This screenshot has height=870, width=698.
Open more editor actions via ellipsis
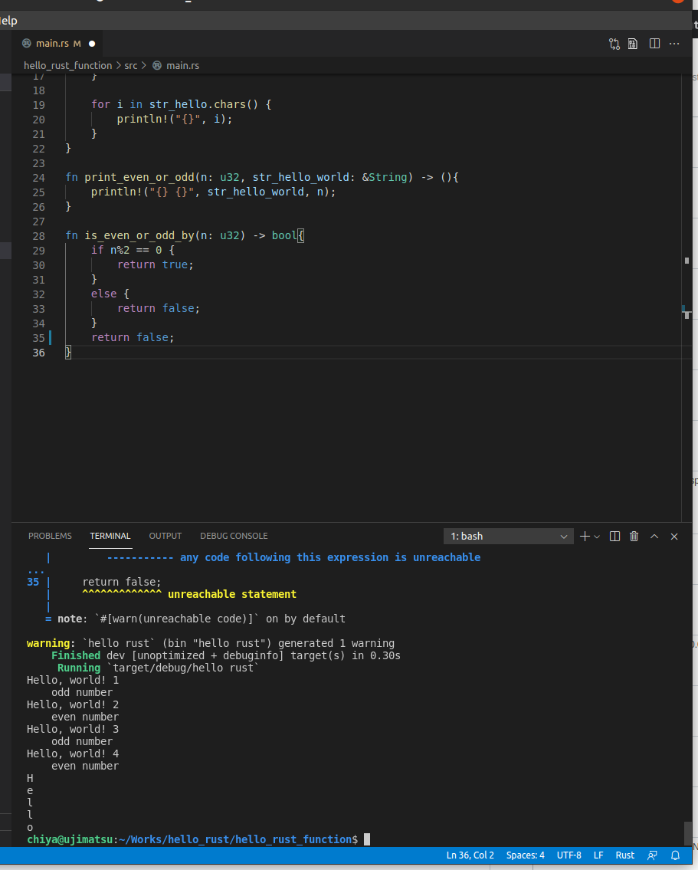673,44
